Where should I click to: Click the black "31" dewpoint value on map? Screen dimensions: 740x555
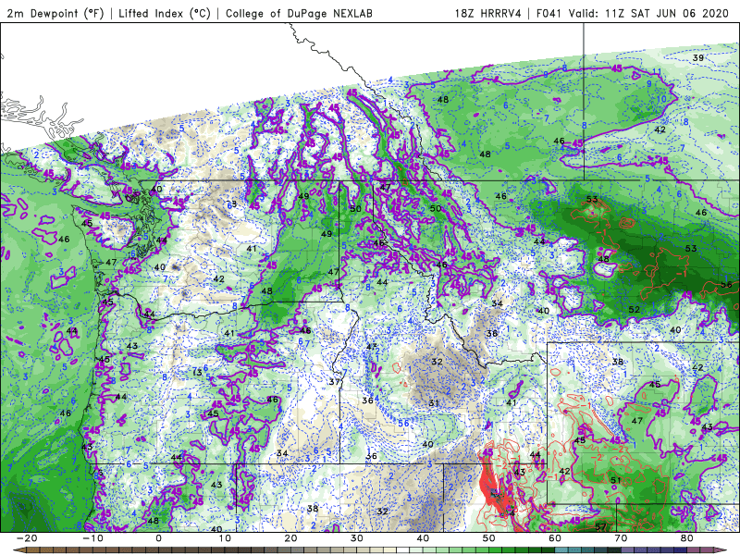434,402
